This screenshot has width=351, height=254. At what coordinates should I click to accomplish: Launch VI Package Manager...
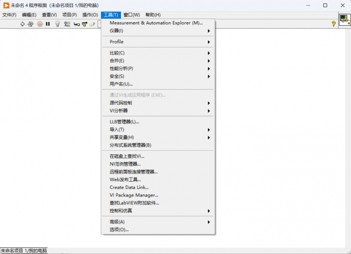[x=158, y=195]
